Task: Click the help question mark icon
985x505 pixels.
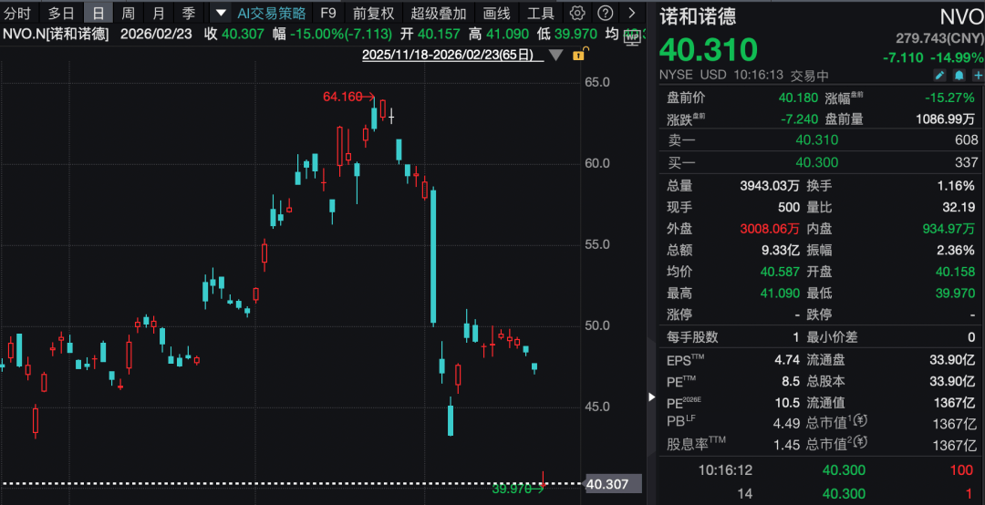Action: pyautogui.click(x=605, y=13)
